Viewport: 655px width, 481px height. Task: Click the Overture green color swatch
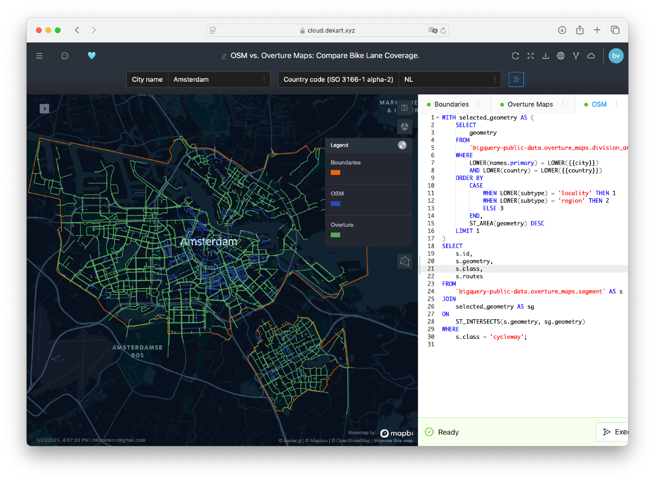pos(335,235)
